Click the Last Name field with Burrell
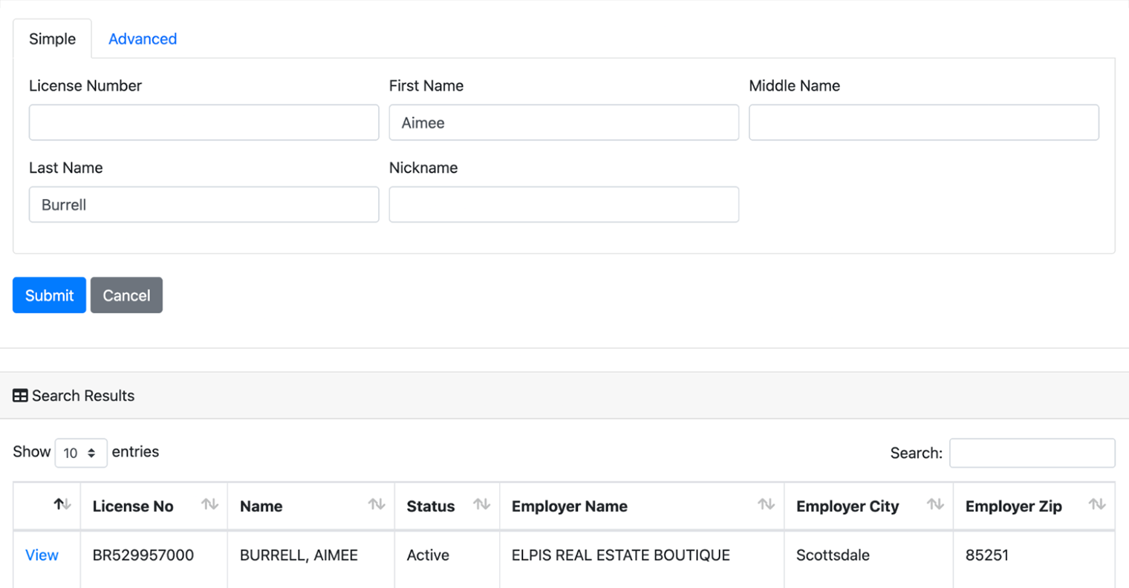The image size is (1129, 588). click(x=204, y=205)
